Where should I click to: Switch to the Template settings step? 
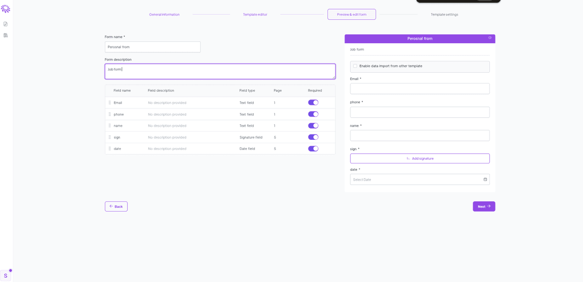tap(444, 14)
